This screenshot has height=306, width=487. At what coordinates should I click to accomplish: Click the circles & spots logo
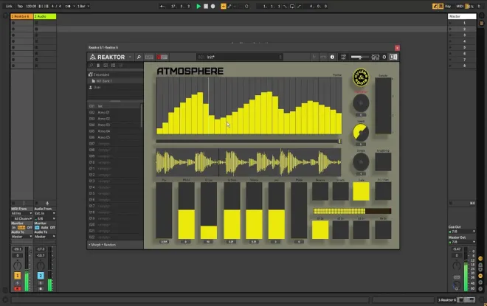(361, 77)
